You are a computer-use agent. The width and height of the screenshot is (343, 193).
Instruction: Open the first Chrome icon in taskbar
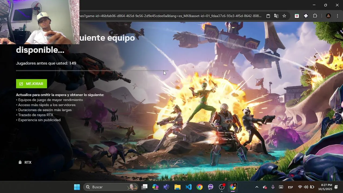click(x=200, y=187)
